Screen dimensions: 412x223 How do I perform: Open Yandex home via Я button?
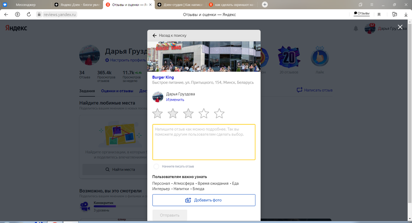(17, 14)
